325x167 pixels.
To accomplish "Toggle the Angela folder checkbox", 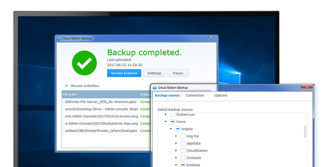I will (x=178, y=129).
